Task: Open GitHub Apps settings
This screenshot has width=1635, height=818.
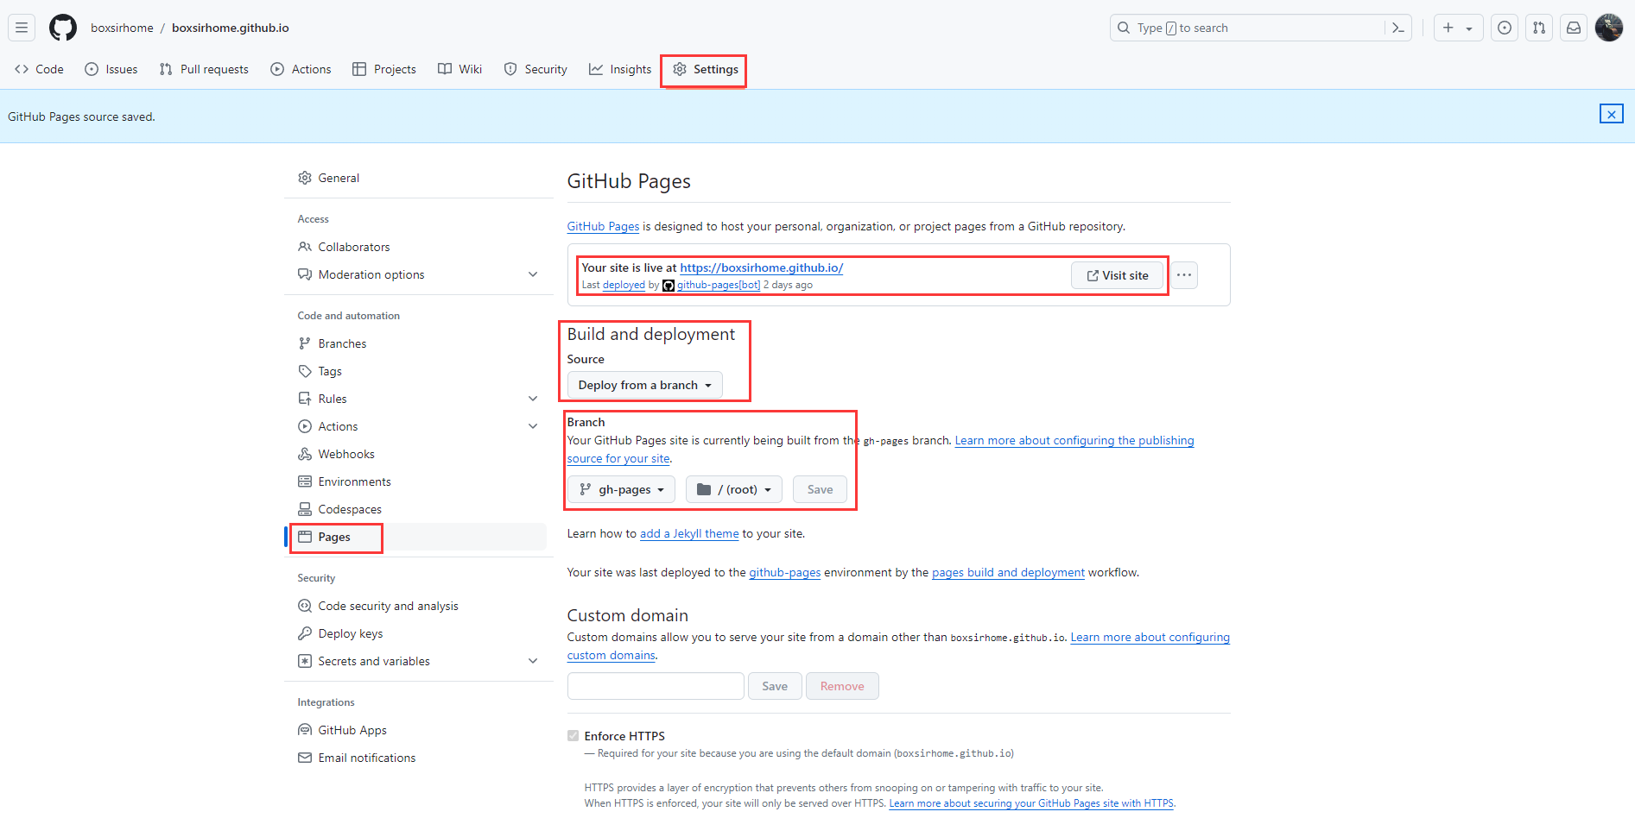Action: point(418,730)
